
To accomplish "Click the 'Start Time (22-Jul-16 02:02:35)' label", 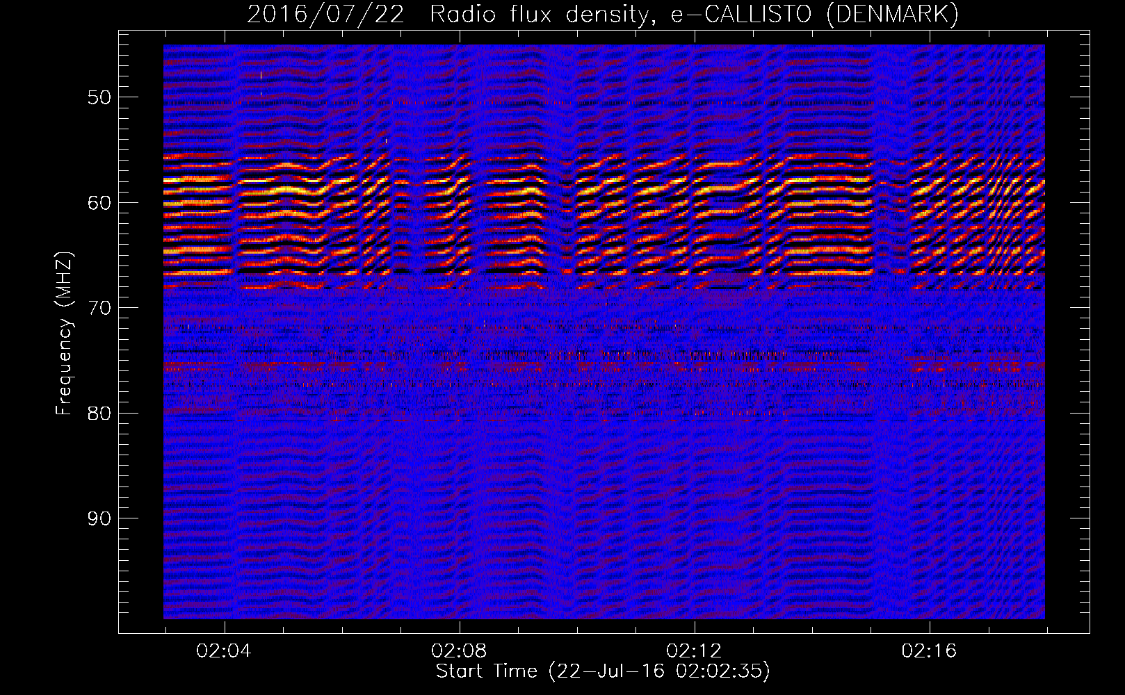I will [x=603, y=671].
